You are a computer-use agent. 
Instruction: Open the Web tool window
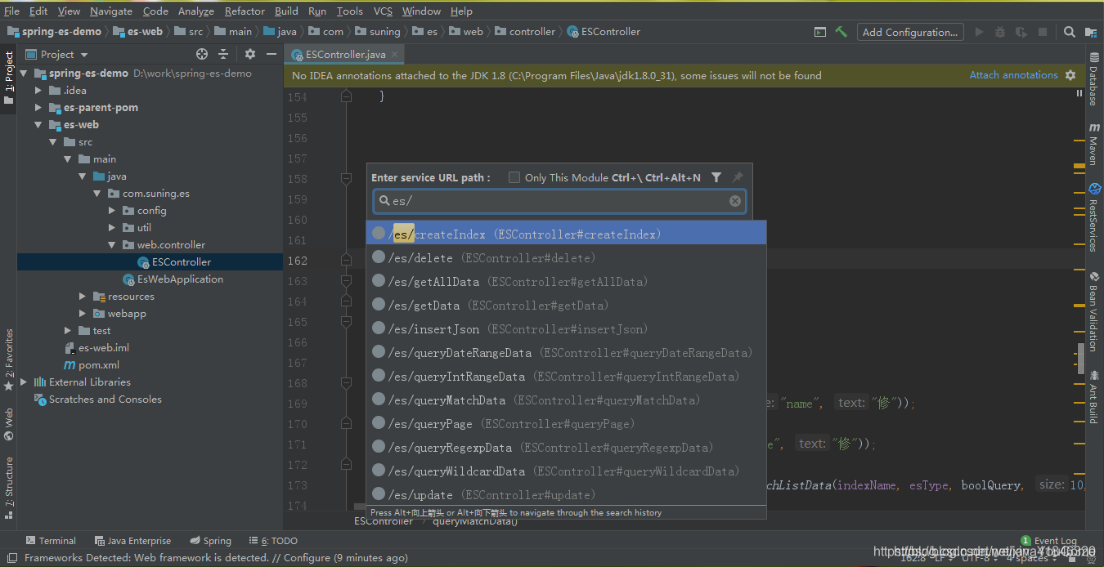(x=9, y=423)
